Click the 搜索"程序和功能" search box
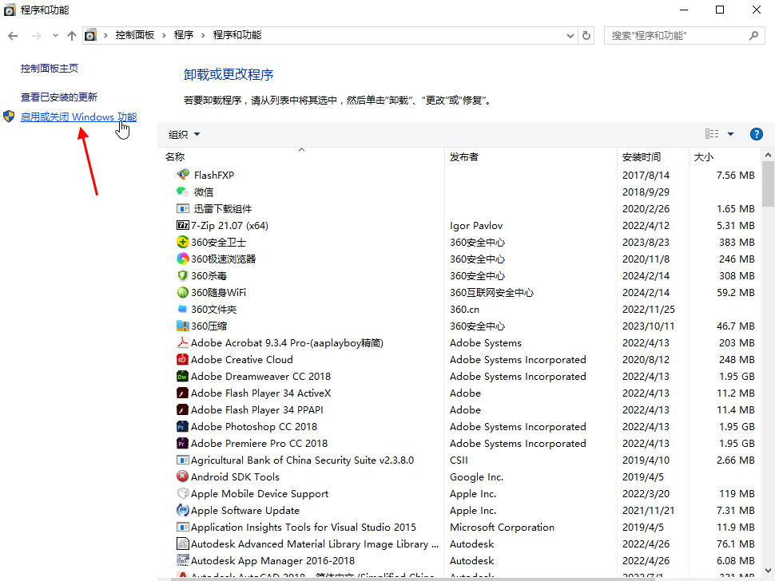 coord(678,36)
